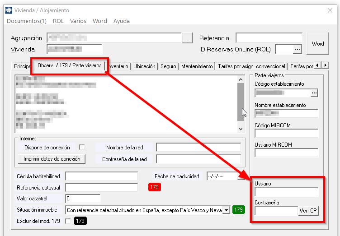The width and height of the screenshot is (340, 236).
Task: Click observations scrollbar down arrow
Action: [241, 129]
